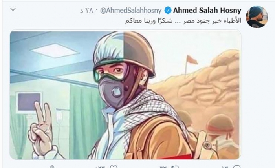
Task: Select the Arabic tweet text line
Action: [x=183, y=21]
